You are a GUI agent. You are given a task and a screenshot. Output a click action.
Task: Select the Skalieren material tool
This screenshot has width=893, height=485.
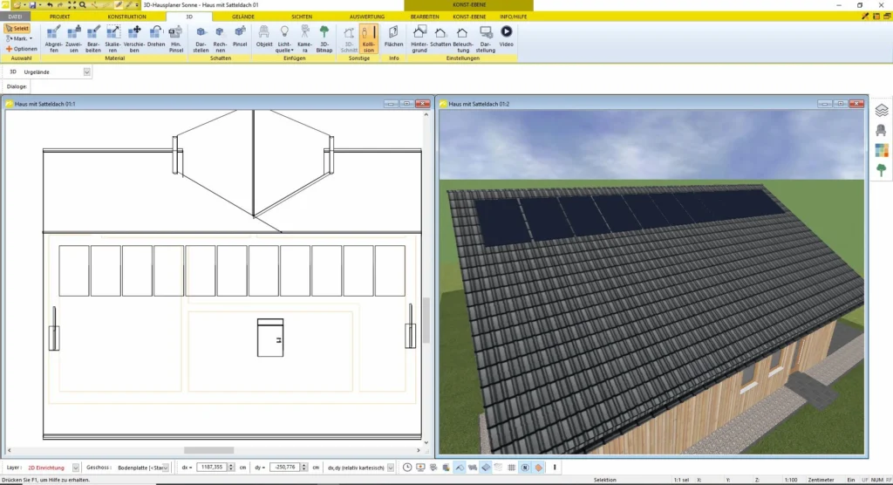pyautogui.click(x=112, y=37)
